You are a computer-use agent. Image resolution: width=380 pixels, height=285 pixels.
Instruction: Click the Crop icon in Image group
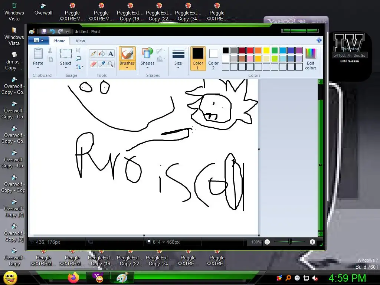click(78, 50)
